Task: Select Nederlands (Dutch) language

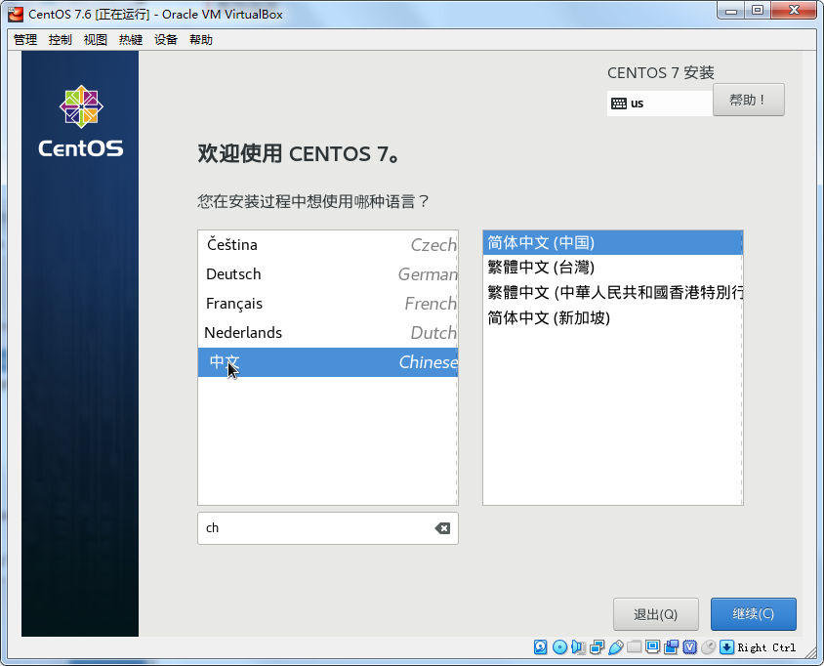Action: [328, 333]
